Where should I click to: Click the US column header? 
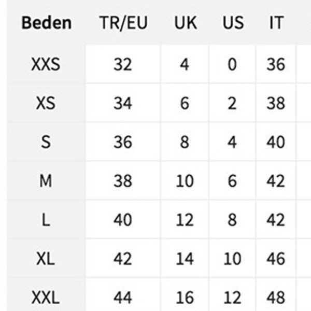click(233, 23)
